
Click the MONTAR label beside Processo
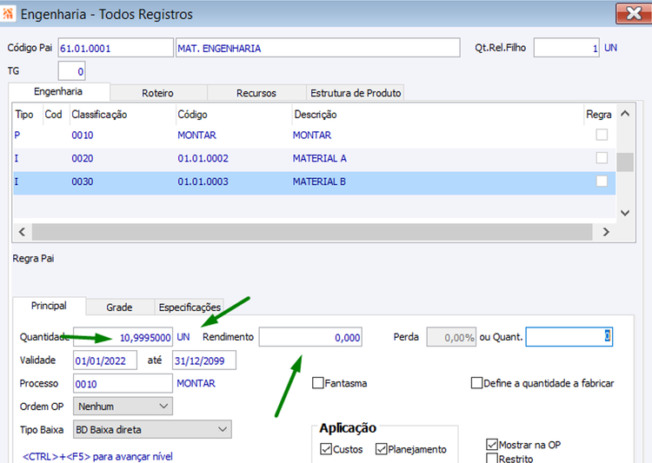[x=196, y=383]
